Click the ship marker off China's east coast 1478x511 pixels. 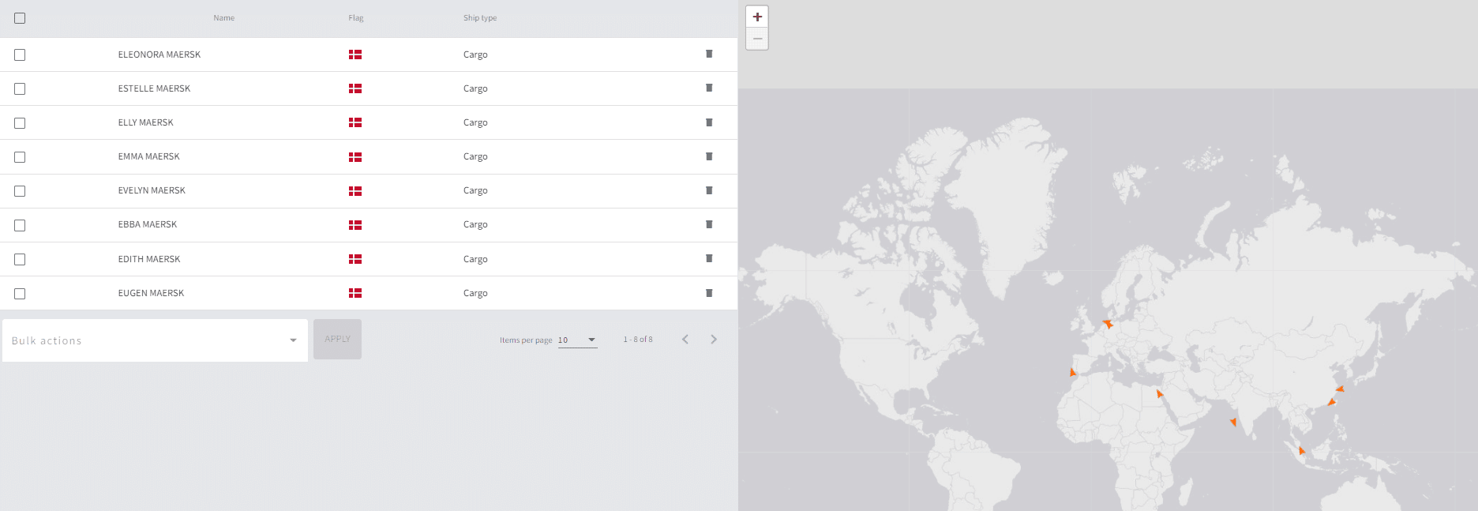tap(1332, 402)
